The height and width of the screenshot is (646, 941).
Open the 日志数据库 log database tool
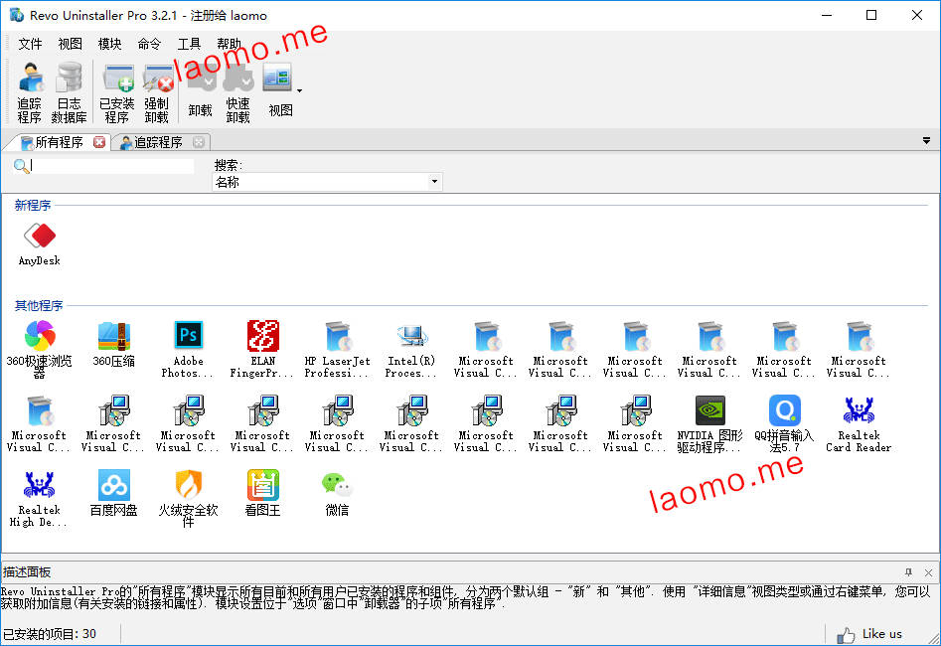pos(69,92)
